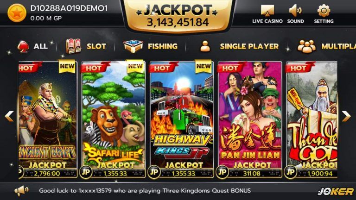The height and width of the screenshot is (200, 356).
Task: Select the MULTIPLAYER group icon
Action: point(306,46)
